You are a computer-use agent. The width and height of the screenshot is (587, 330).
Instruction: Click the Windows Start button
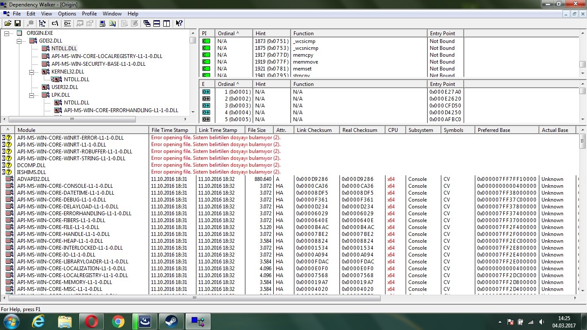click(11, 321)
